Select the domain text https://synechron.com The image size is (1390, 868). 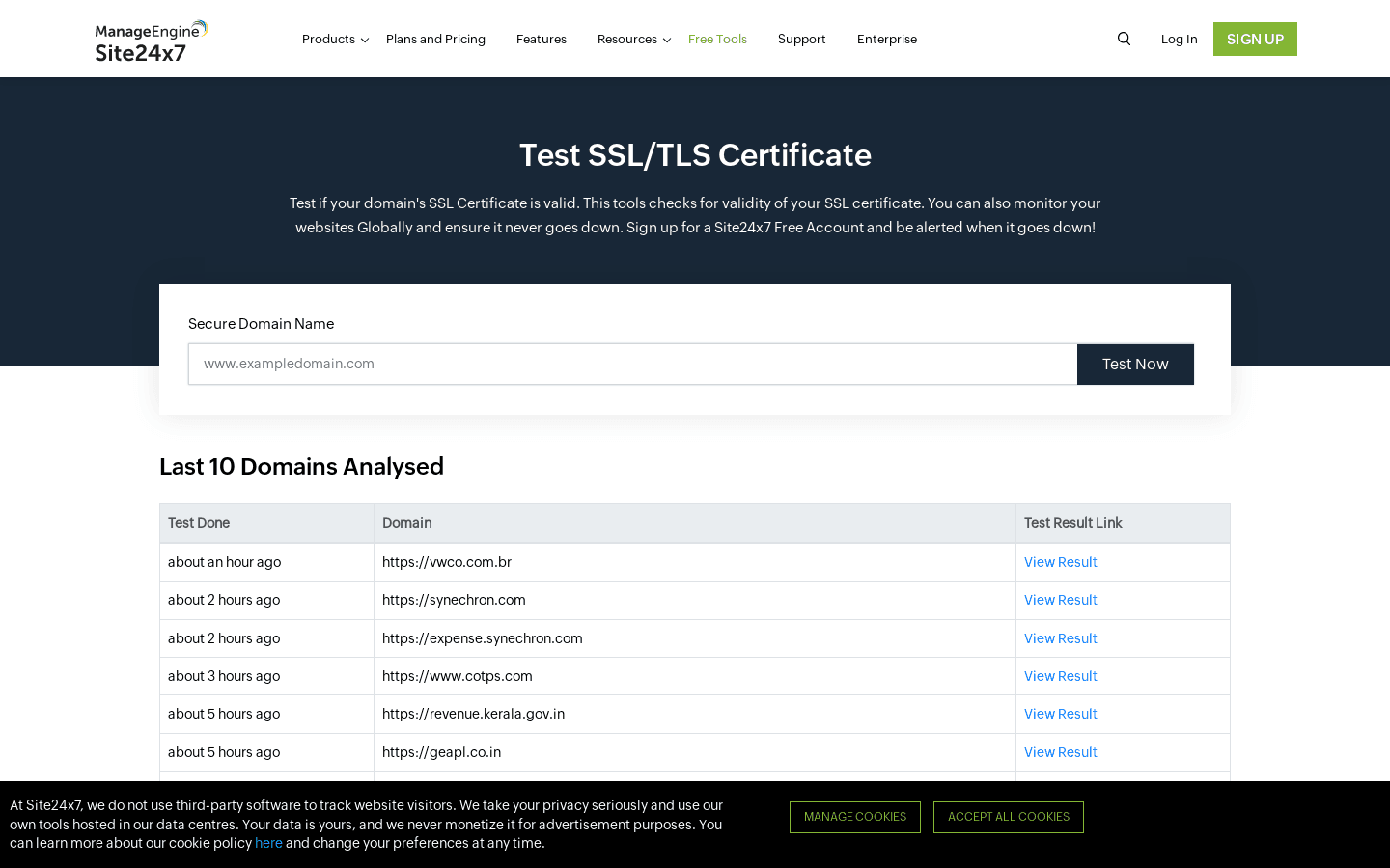(454, 600)
